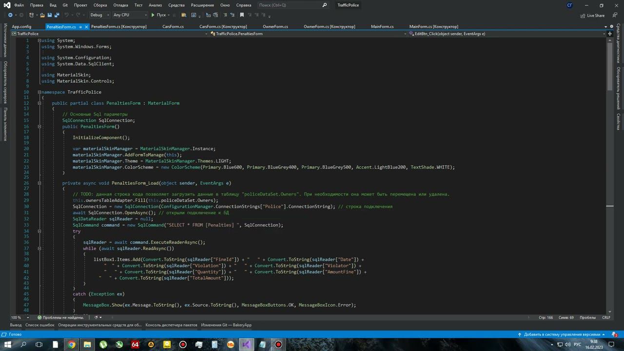Image resolution: width=624 pixels, height=351 pixels.
Task: Click the Save All icon
Action: [x=56, y=15]
